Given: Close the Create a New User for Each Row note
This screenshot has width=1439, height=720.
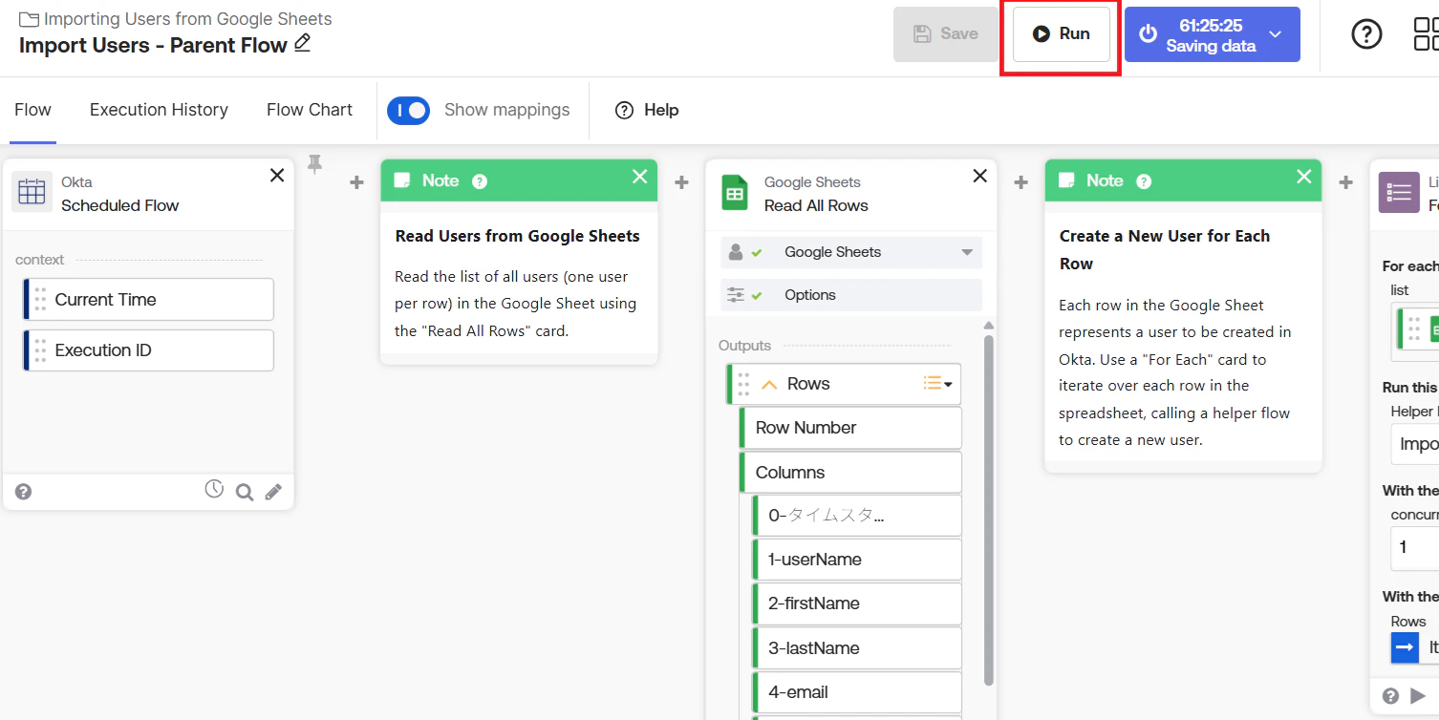Looking at the screenshot, I should [x=1304, y=177].
